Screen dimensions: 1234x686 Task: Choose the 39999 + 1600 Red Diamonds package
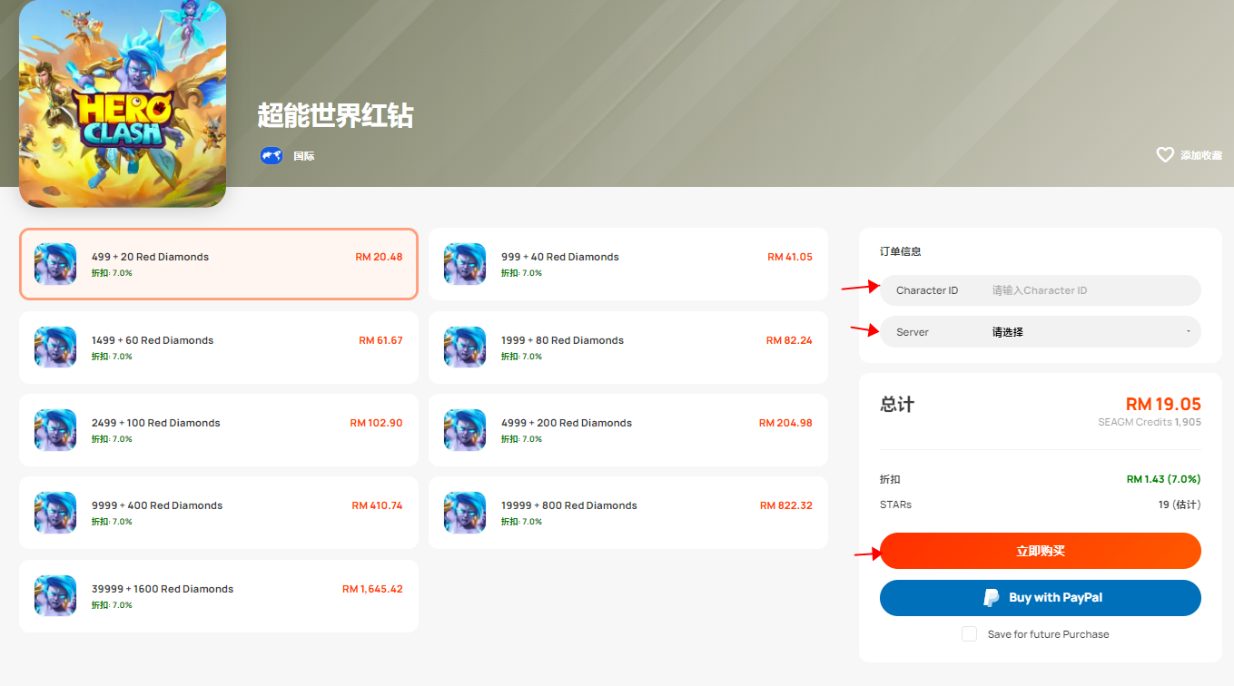click(x=219, y=596)
